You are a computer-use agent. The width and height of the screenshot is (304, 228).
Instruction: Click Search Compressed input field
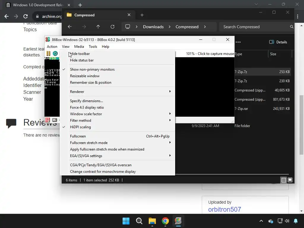(256, 27)
